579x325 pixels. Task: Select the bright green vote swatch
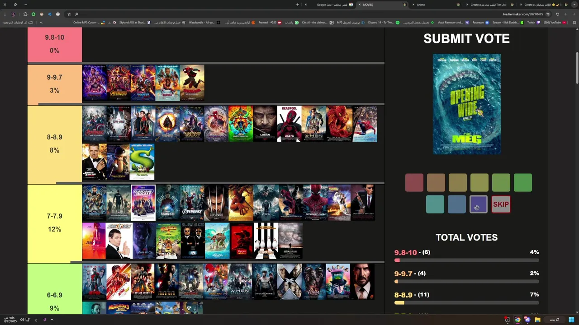(x=523, y=183)
